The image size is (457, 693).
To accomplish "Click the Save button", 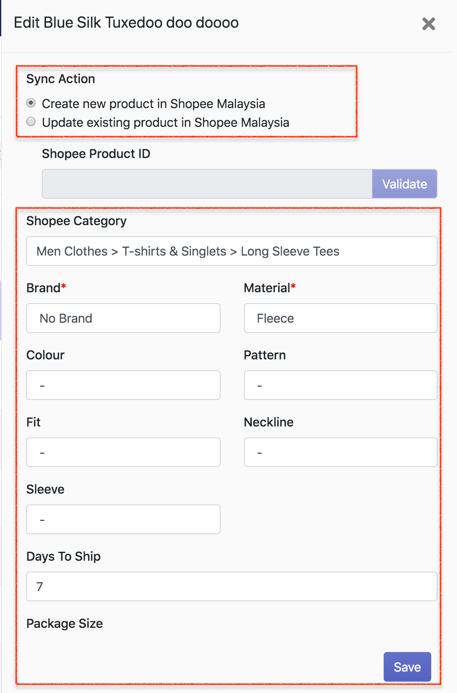I will point(407,667).
